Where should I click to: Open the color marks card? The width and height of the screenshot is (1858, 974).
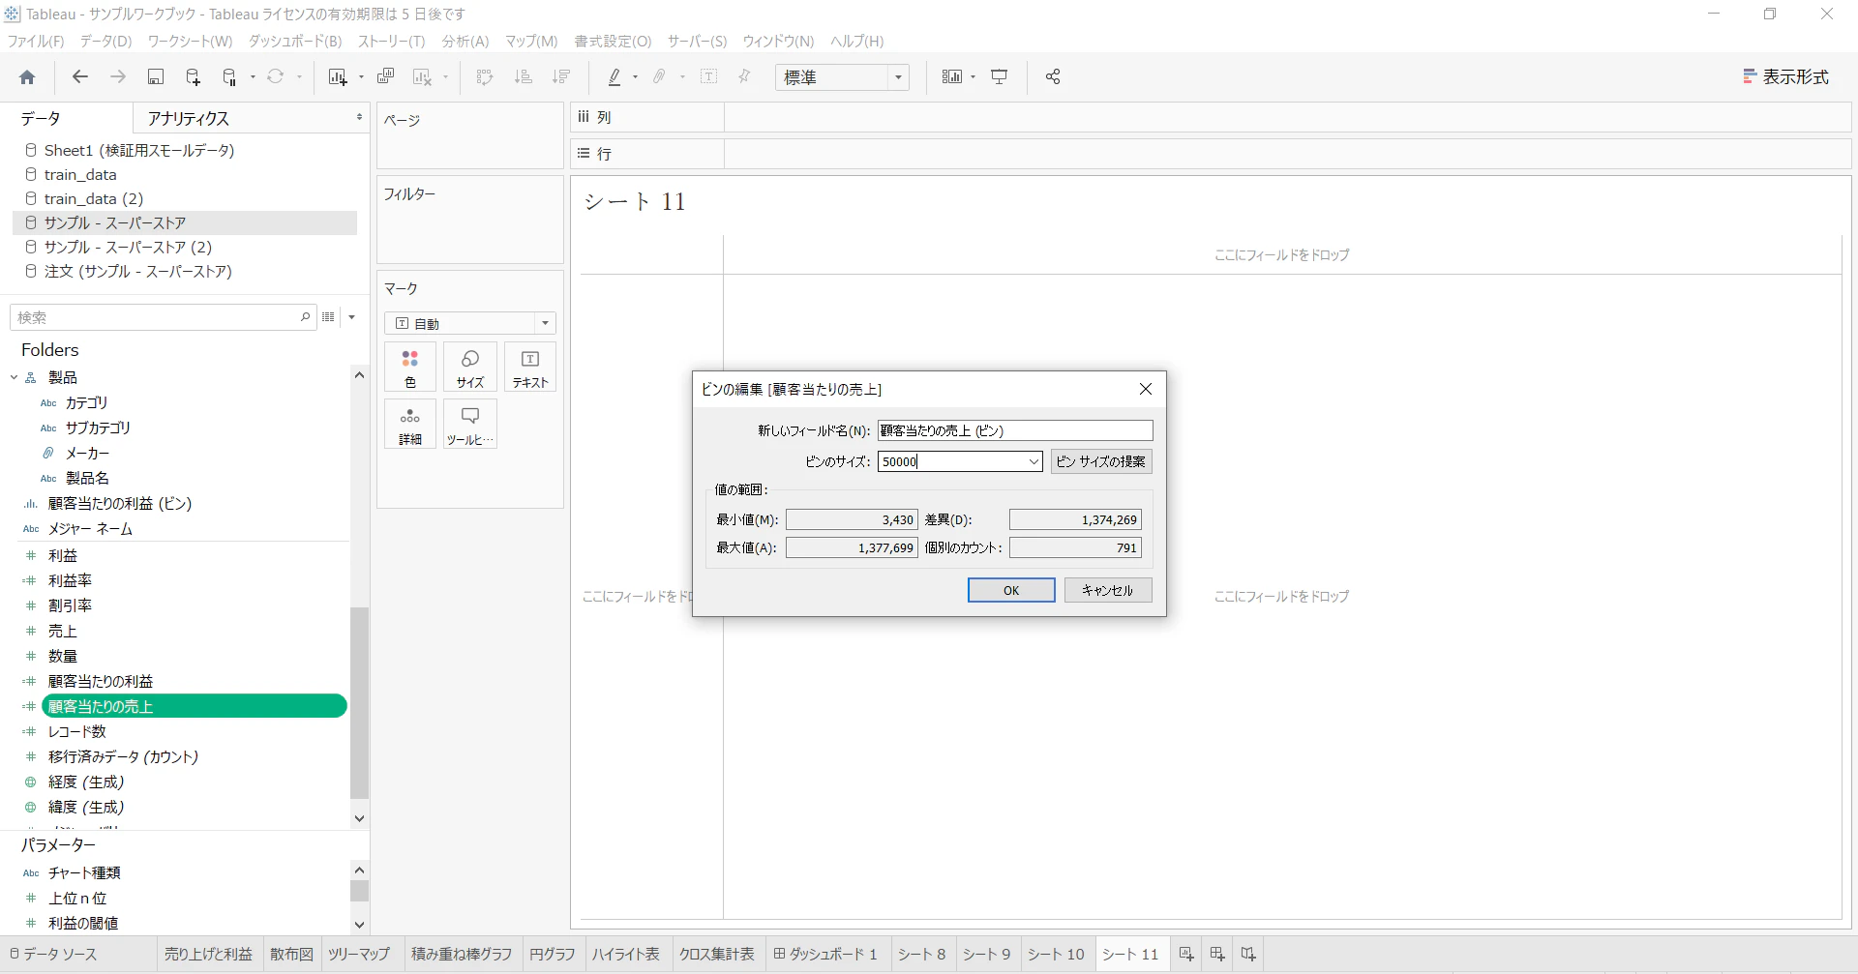click(410, 368)
